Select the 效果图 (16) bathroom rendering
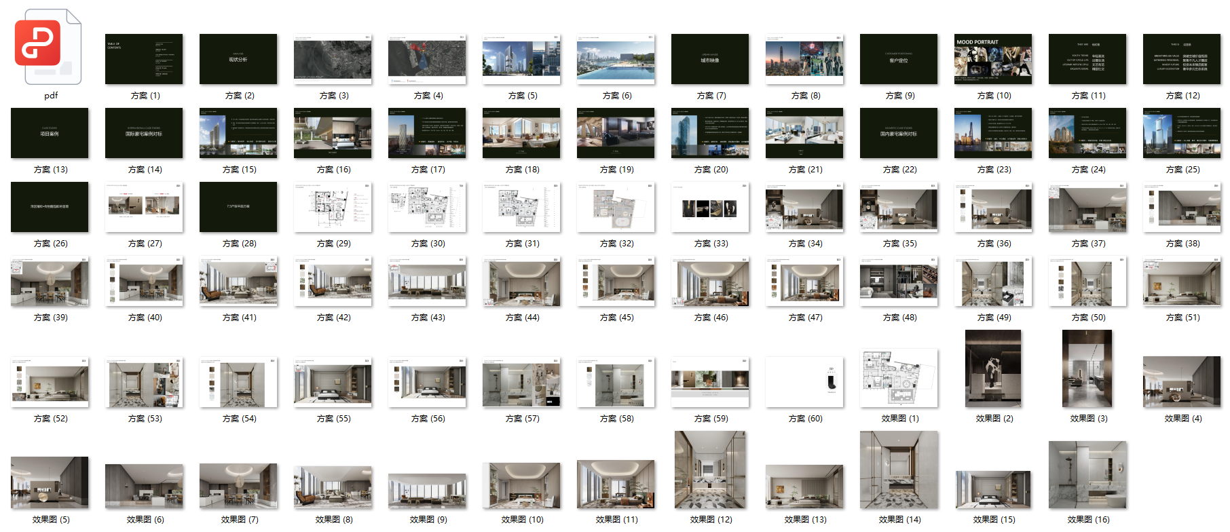This screenshot has height=532, width=1230. (x=1087, y=474)
